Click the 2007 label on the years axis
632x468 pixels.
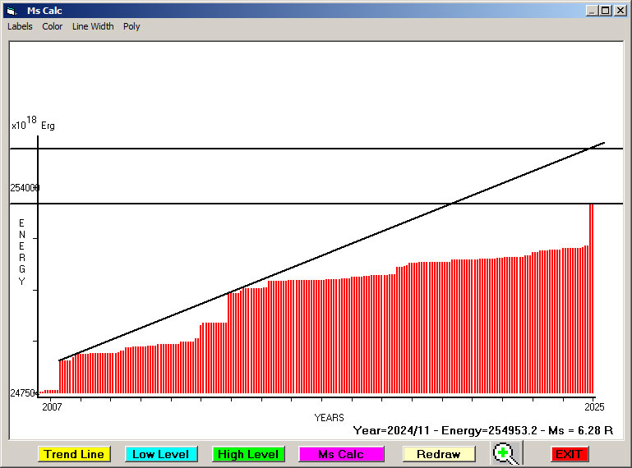point(52,406)
